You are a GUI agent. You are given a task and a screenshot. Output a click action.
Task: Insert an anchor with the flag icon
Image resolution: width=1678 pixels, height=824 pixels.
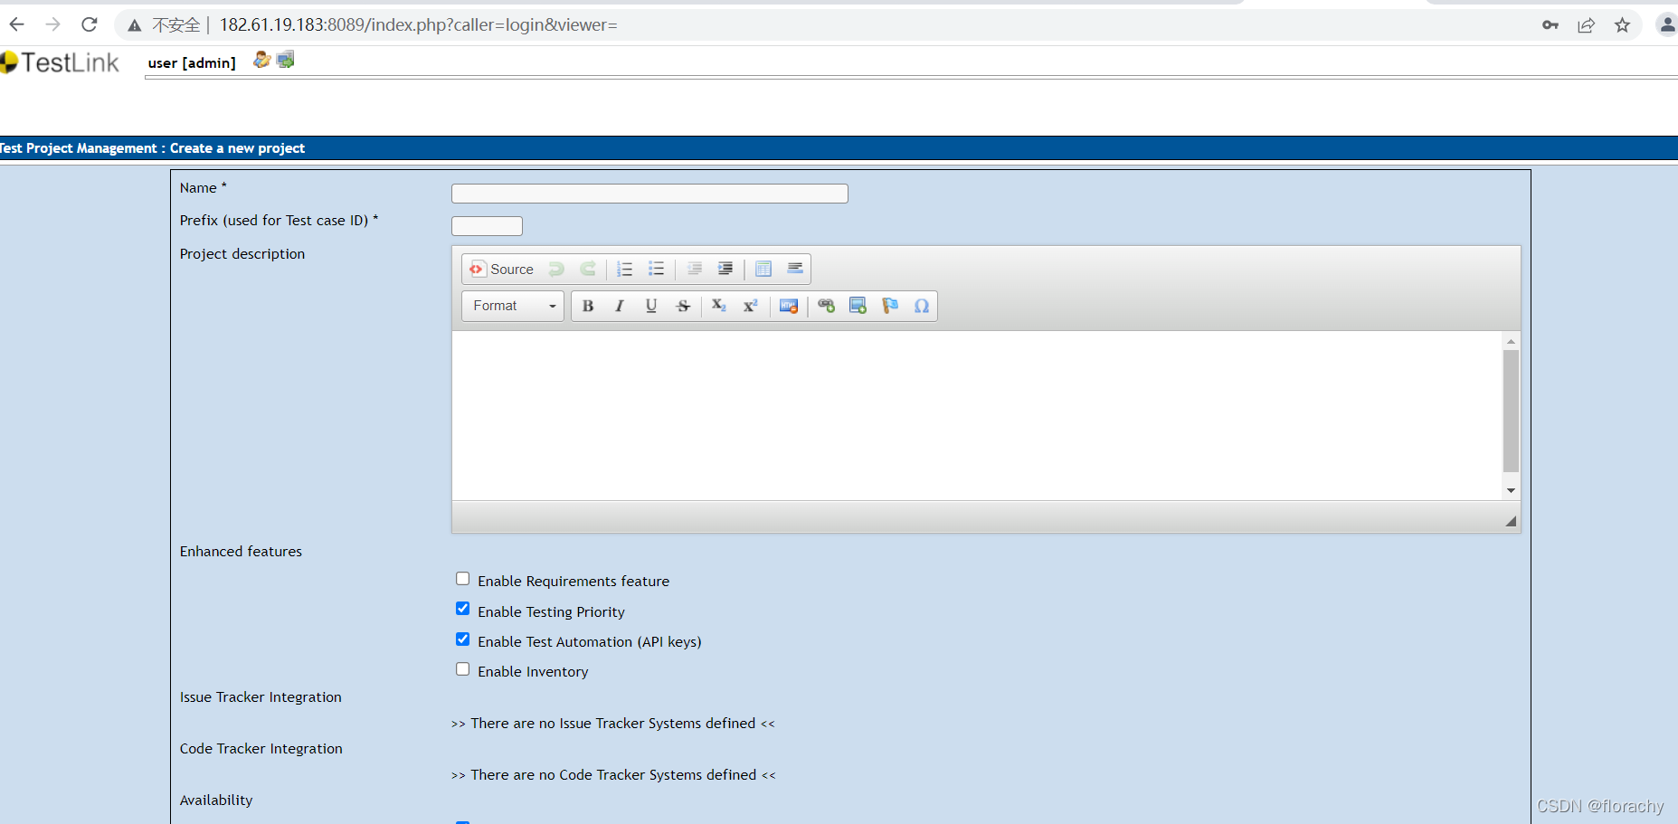click(x=890, y=307)
